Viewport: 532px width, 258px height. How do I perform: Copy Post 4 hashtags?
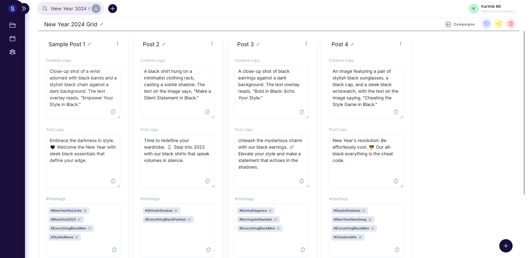click(x=397, y=250)
